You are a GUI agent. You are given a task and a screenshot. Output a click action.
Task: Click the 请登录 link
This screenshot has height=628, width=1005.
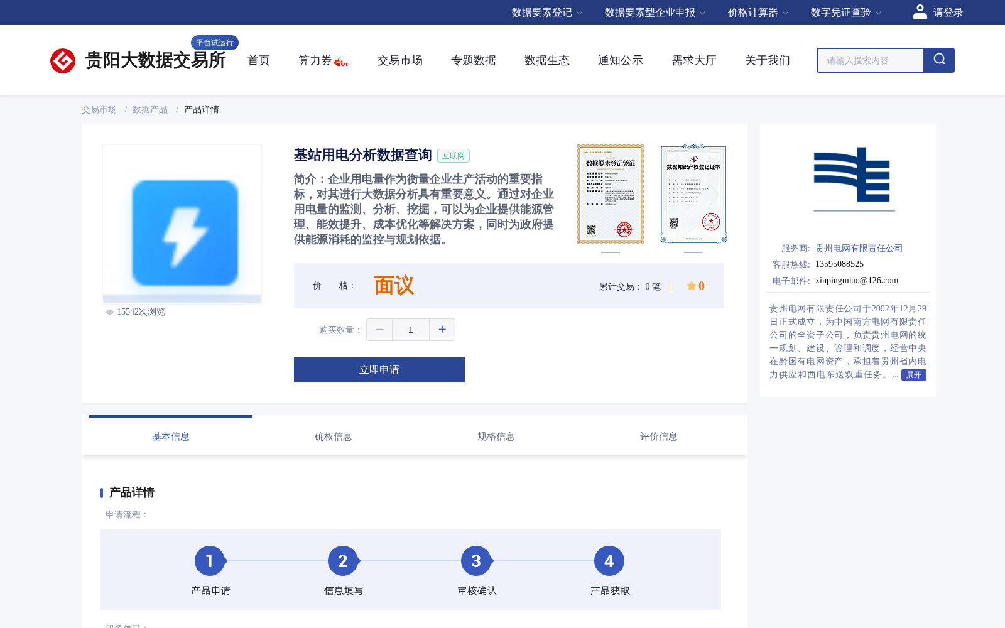[948, 13]
